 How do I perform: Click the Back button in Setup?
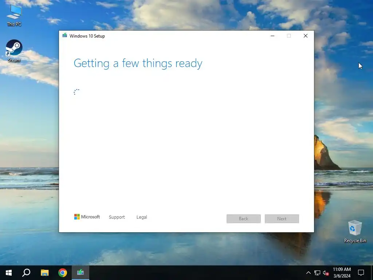pyautogui.click(x=244, y=219)
